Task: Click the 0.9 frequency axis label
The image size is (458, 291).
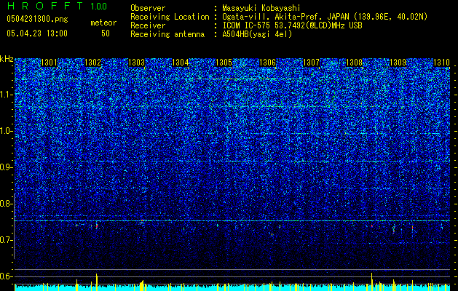Action: (x=7, y=167)
